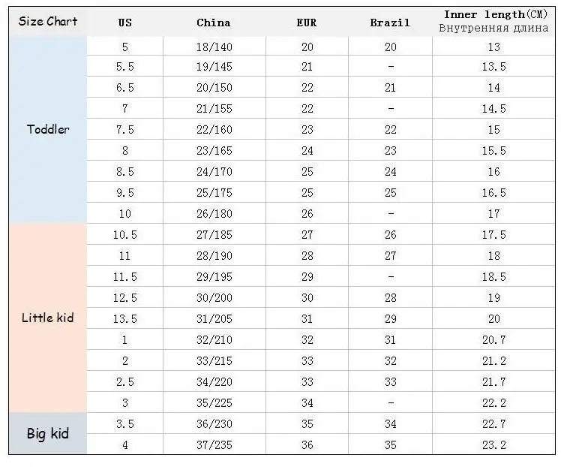The width and height of the screenshot is (561, 467).
Task: Click the EUR column header
Action: tap(307, 23)
